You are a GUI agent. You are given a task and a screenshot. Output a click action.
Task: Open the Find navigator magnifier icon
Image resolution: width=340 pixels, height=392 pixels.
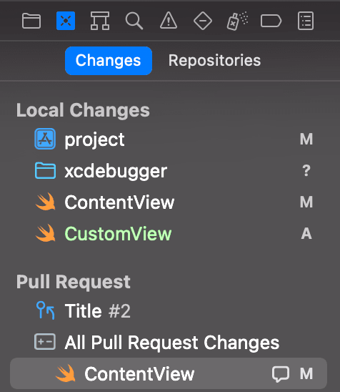click(x=134, y=21)
